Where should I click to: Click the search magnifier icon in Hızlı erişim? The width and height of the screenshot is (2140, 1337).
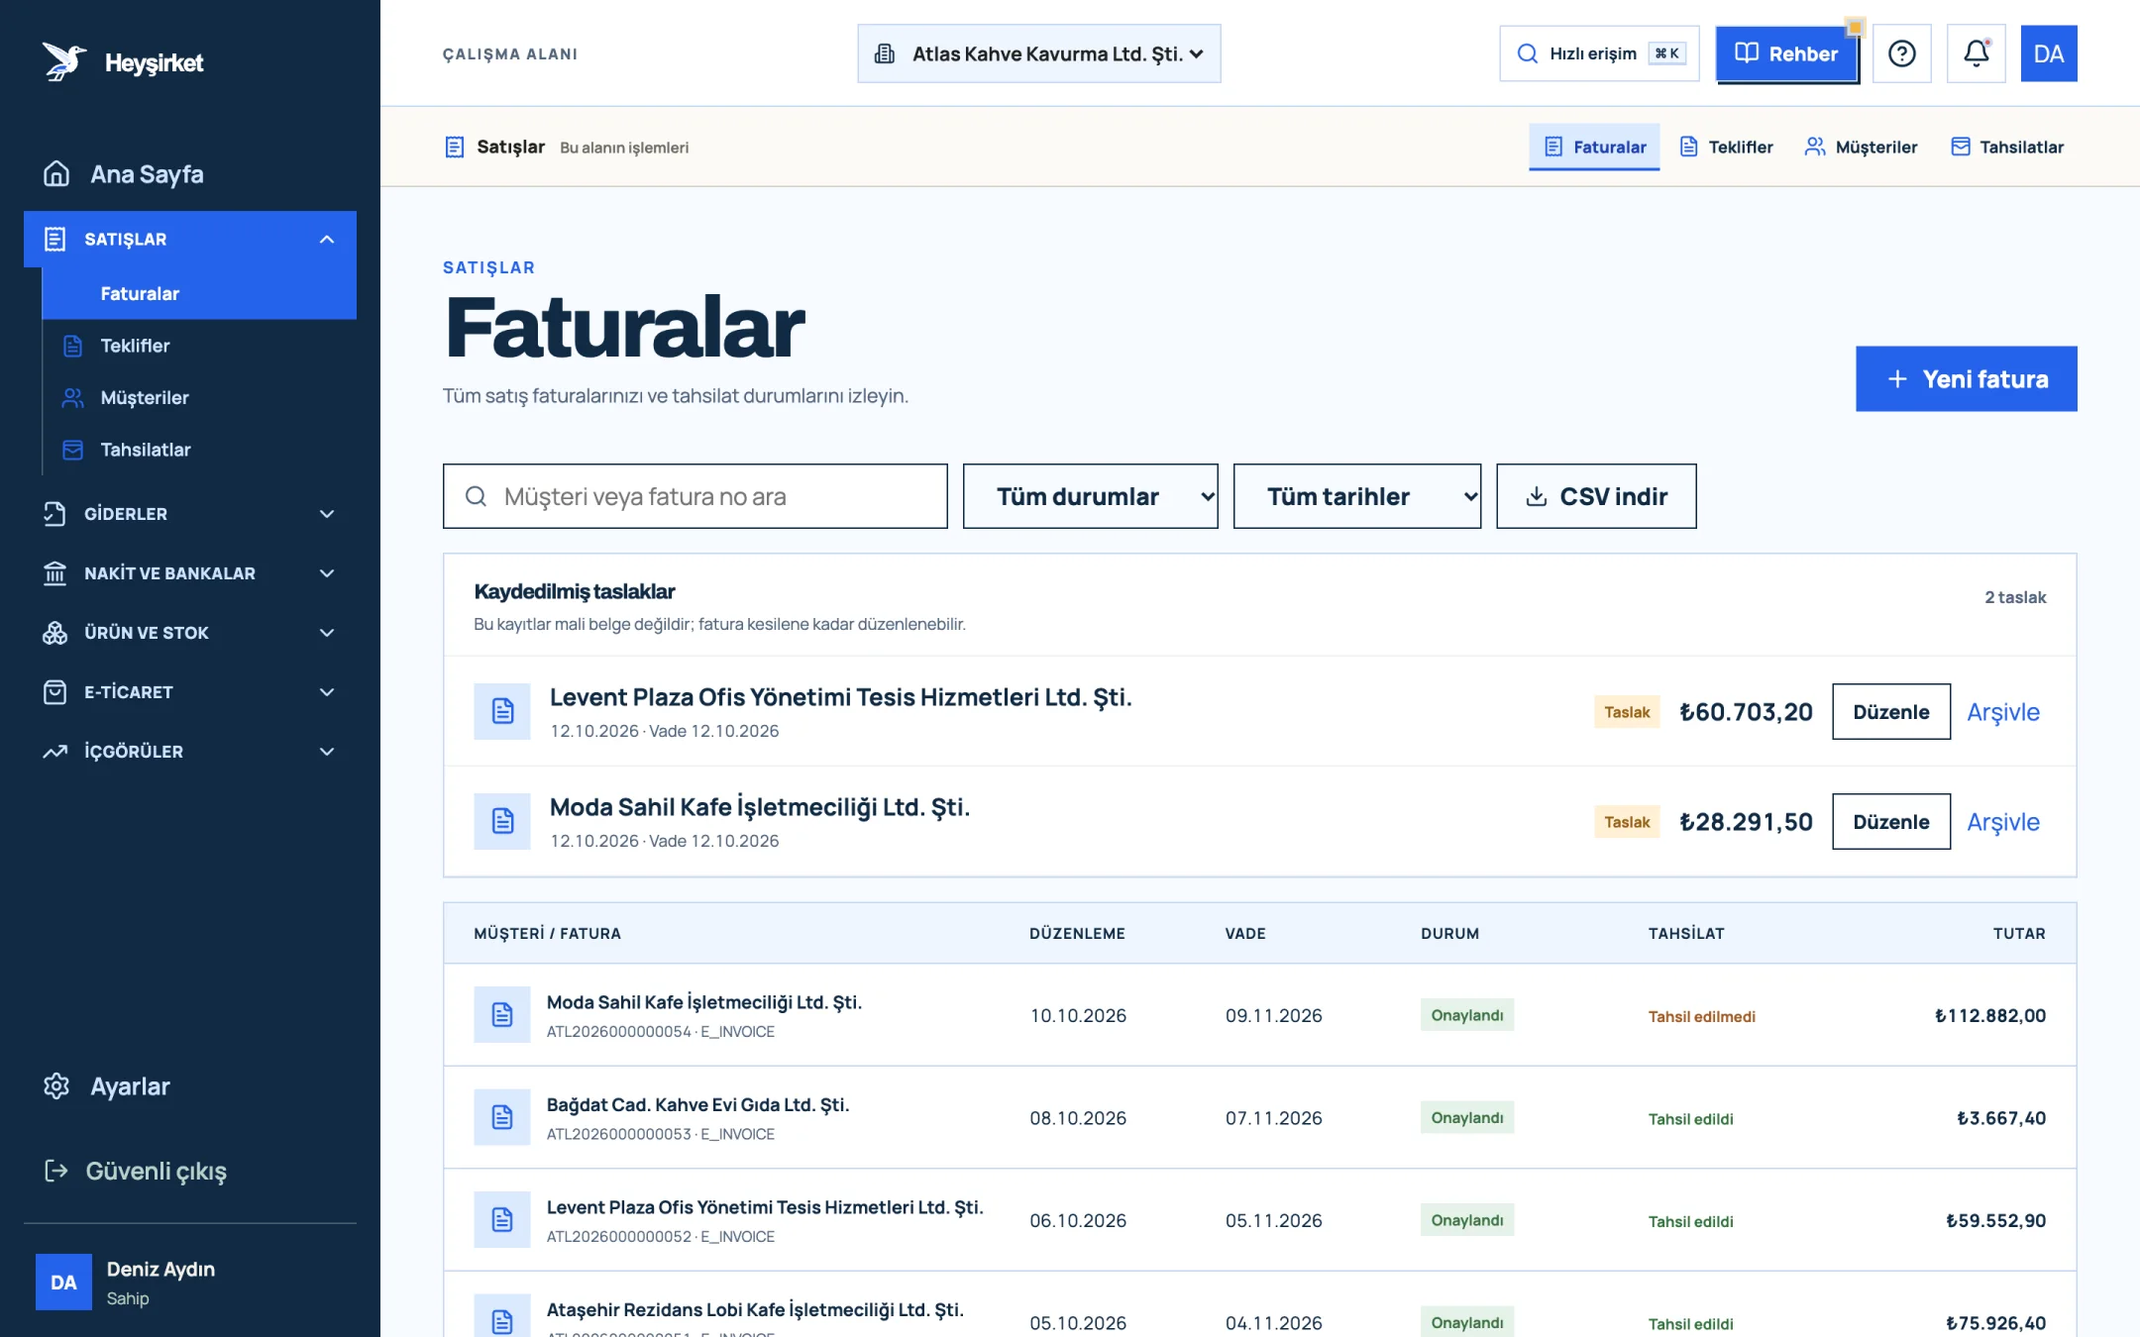click(x=1528, y=53)
